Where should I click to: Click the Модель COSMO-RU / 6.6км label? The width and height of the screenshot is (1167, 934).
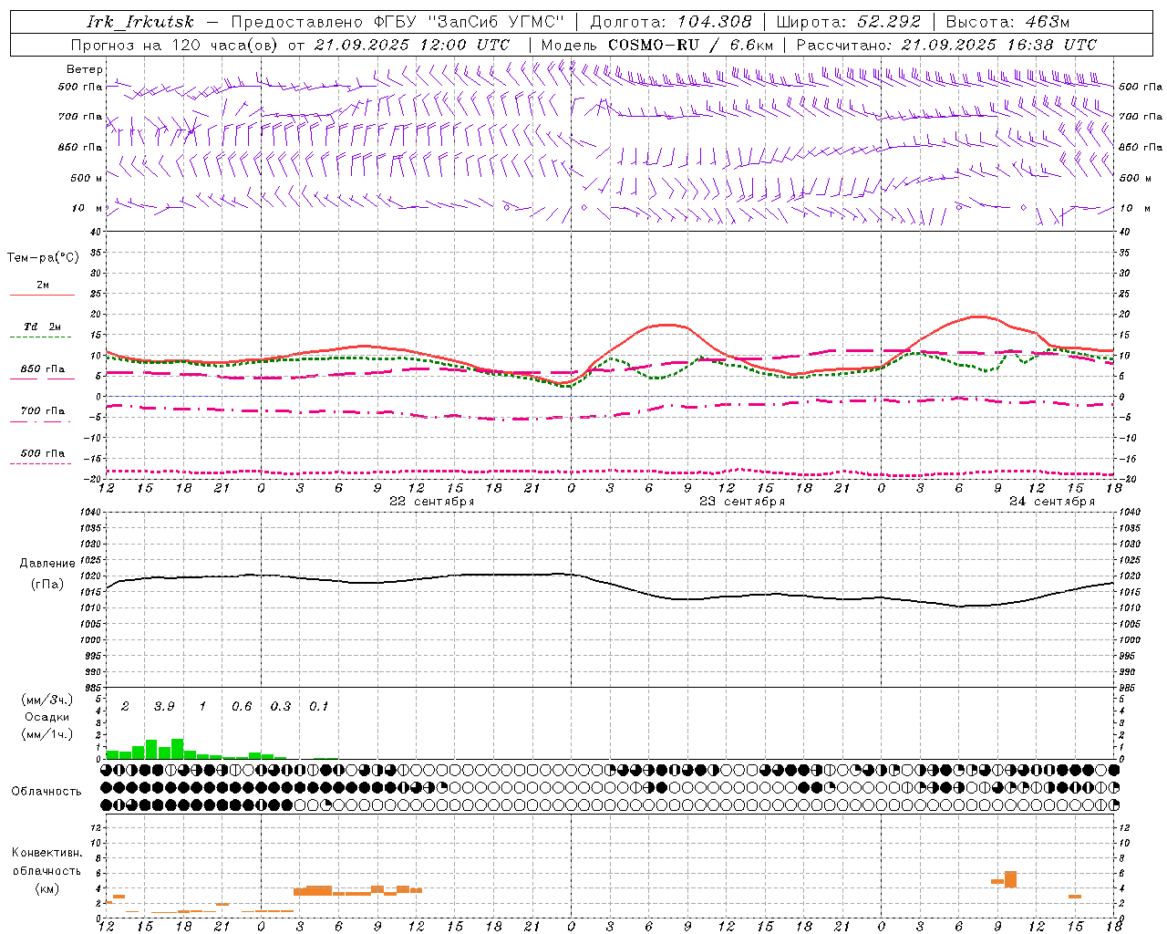point(656,45)
